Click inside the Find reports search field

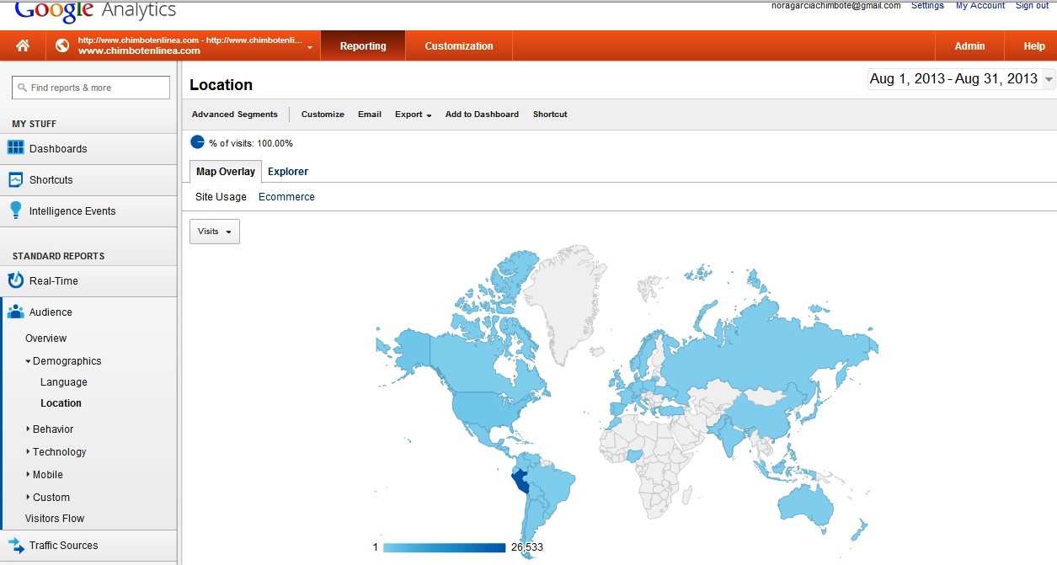(91, 88)
